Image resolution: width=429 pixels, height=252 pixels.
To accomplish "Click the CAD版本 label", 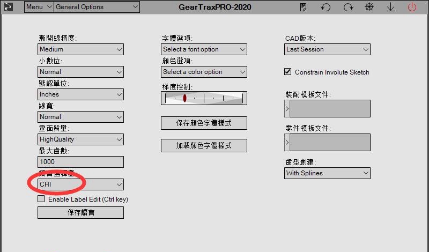I will pos(300,38).
